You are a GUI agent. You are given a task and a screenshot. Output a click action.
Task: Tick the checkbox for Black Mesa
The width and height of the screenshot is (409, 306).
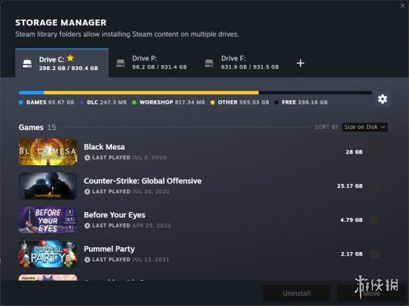pyautogui.click(x=374, y=152)
